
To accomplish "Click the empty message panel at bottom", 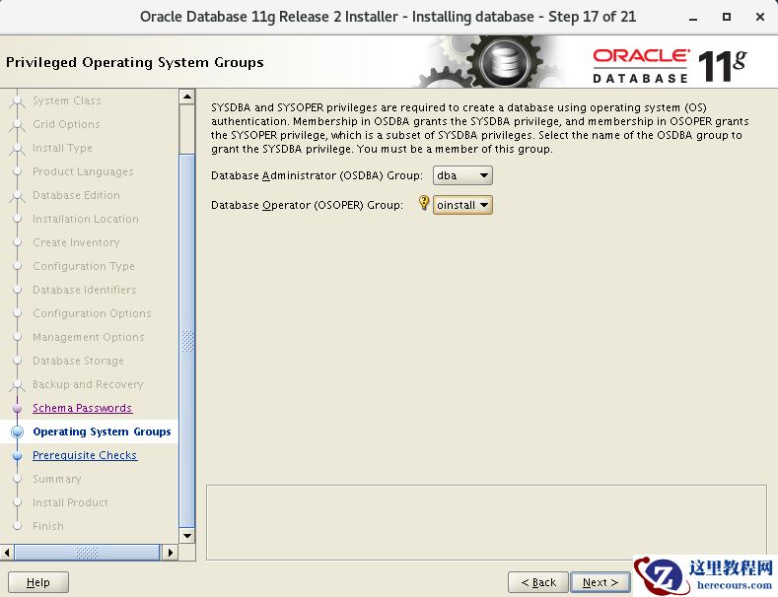I will pos(486,523).
